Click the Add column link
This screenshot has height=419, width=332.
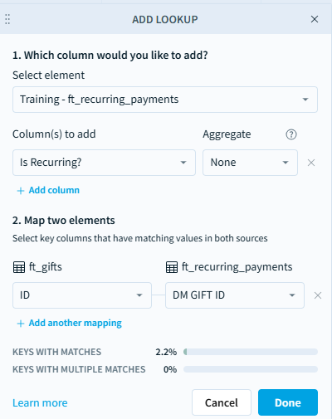[54, 190]
